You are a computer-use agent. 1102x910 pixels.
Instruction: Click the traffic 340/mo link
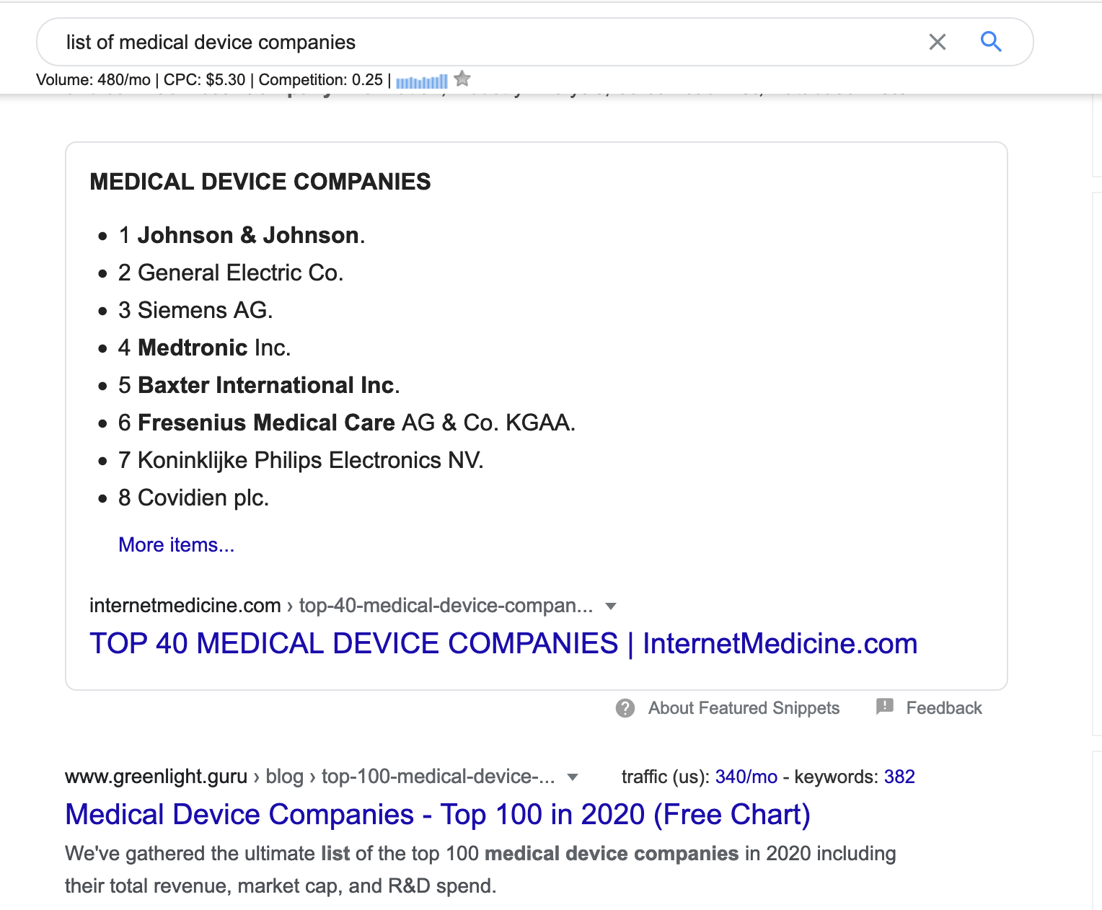(746, 777)
